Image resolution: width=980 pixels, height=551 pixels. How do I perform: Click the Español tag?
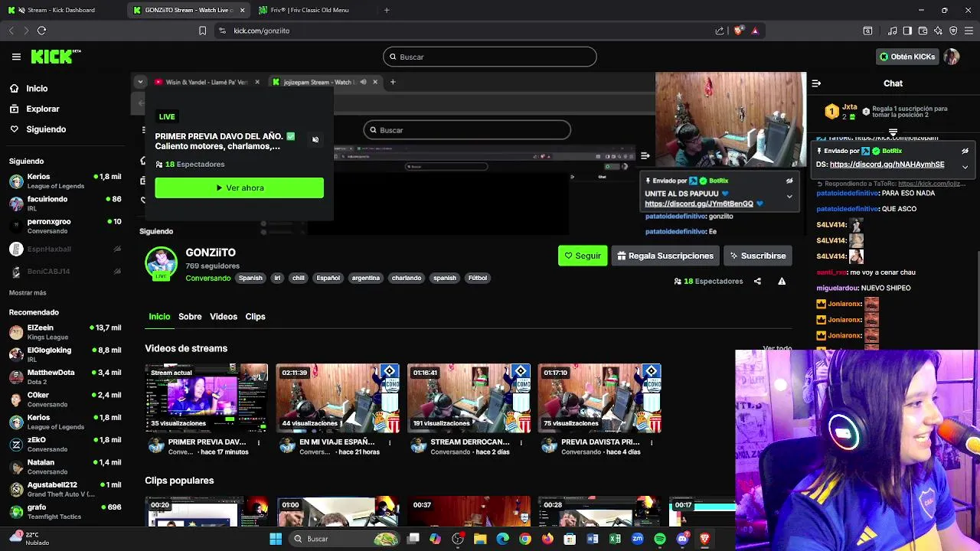point(328,278)
